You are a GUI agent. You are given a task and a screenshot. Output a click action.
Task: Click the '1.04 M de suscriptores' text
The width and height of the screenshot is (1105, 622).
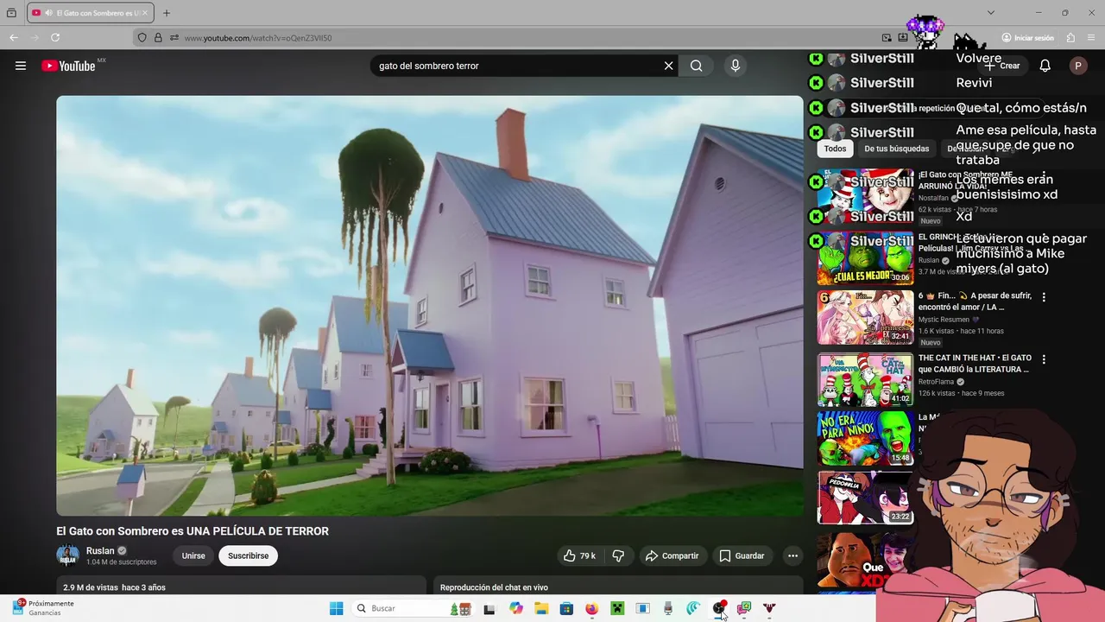[122, 562]
